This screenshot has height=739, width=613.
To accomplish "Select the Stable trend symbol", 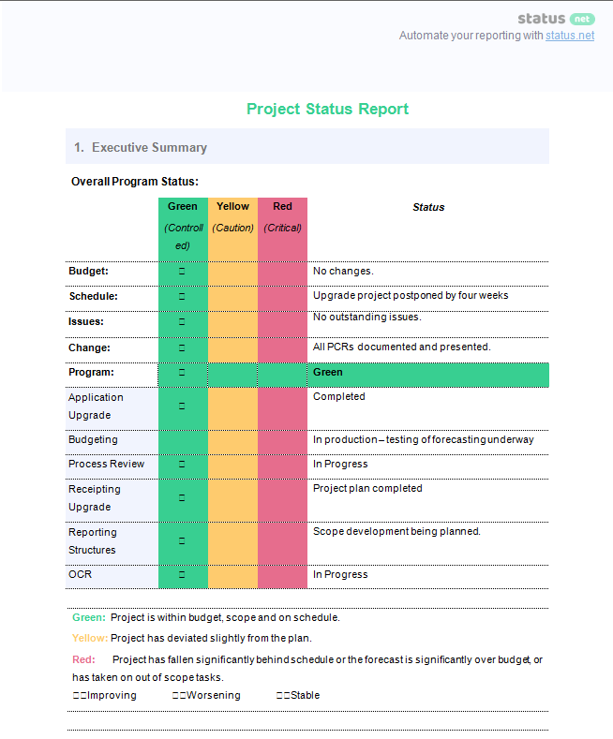I will [283, 696].
